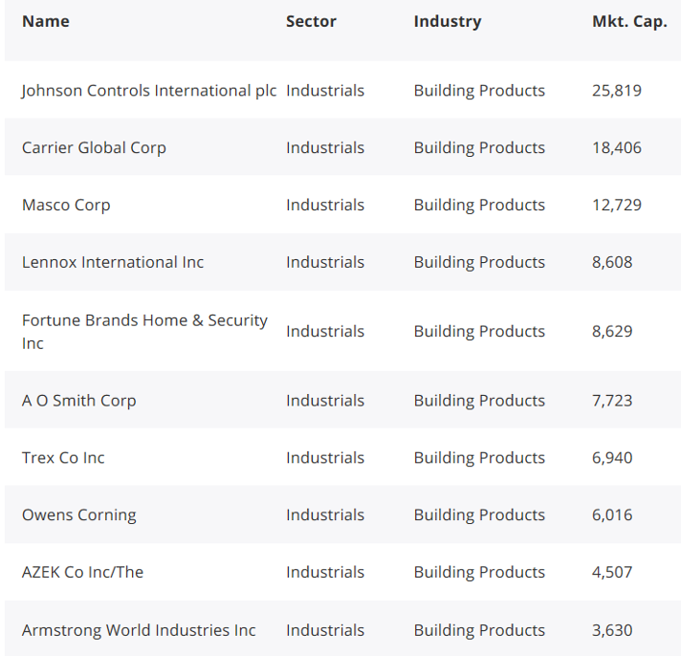Sort by the Sector column header
This screenshot has height=656, width=681.
click(x=311, y=22)
